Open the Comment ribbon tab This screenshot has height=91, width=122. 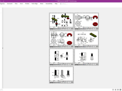pyautogui.click(x=10, y=4)
